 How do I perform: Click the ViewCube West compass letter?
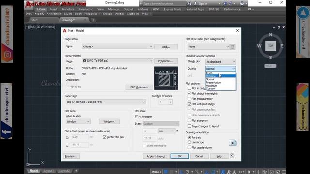point(259,46)
